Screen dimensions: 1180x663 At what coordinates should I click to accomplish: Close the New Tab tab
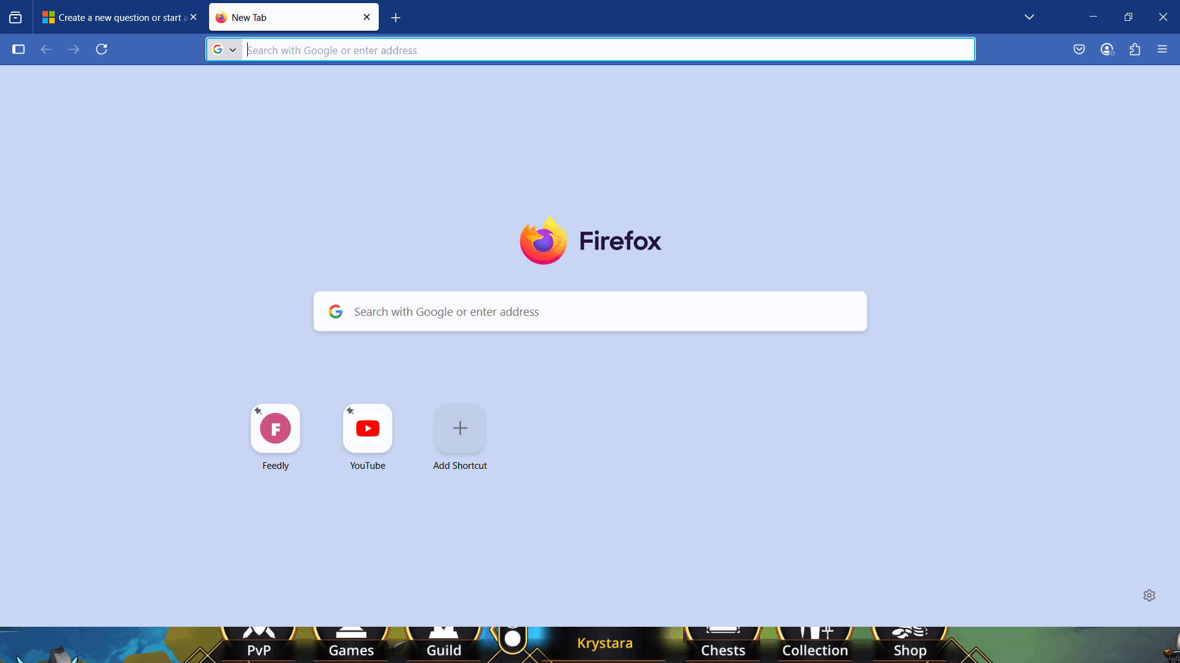pos(367,17)
